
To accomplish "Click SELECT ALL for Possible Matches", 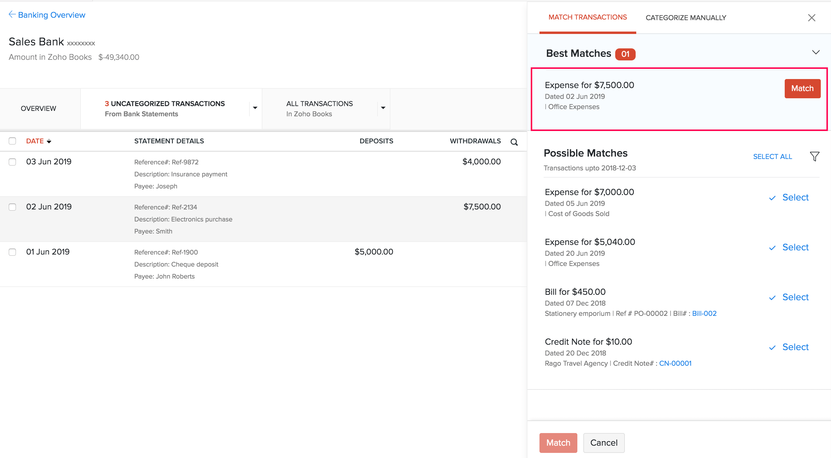I will [772, 157].
